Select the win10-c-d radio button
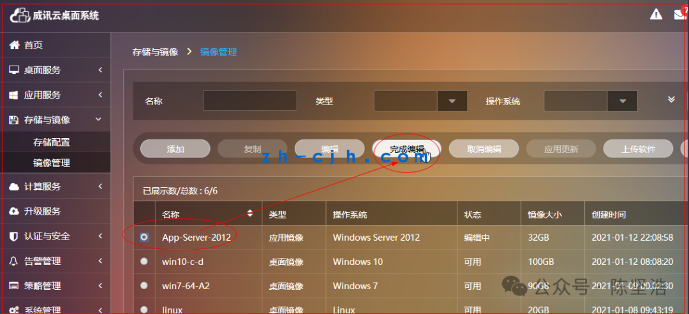This screenshot has width=689, height=314. click(x=144, y=261)
